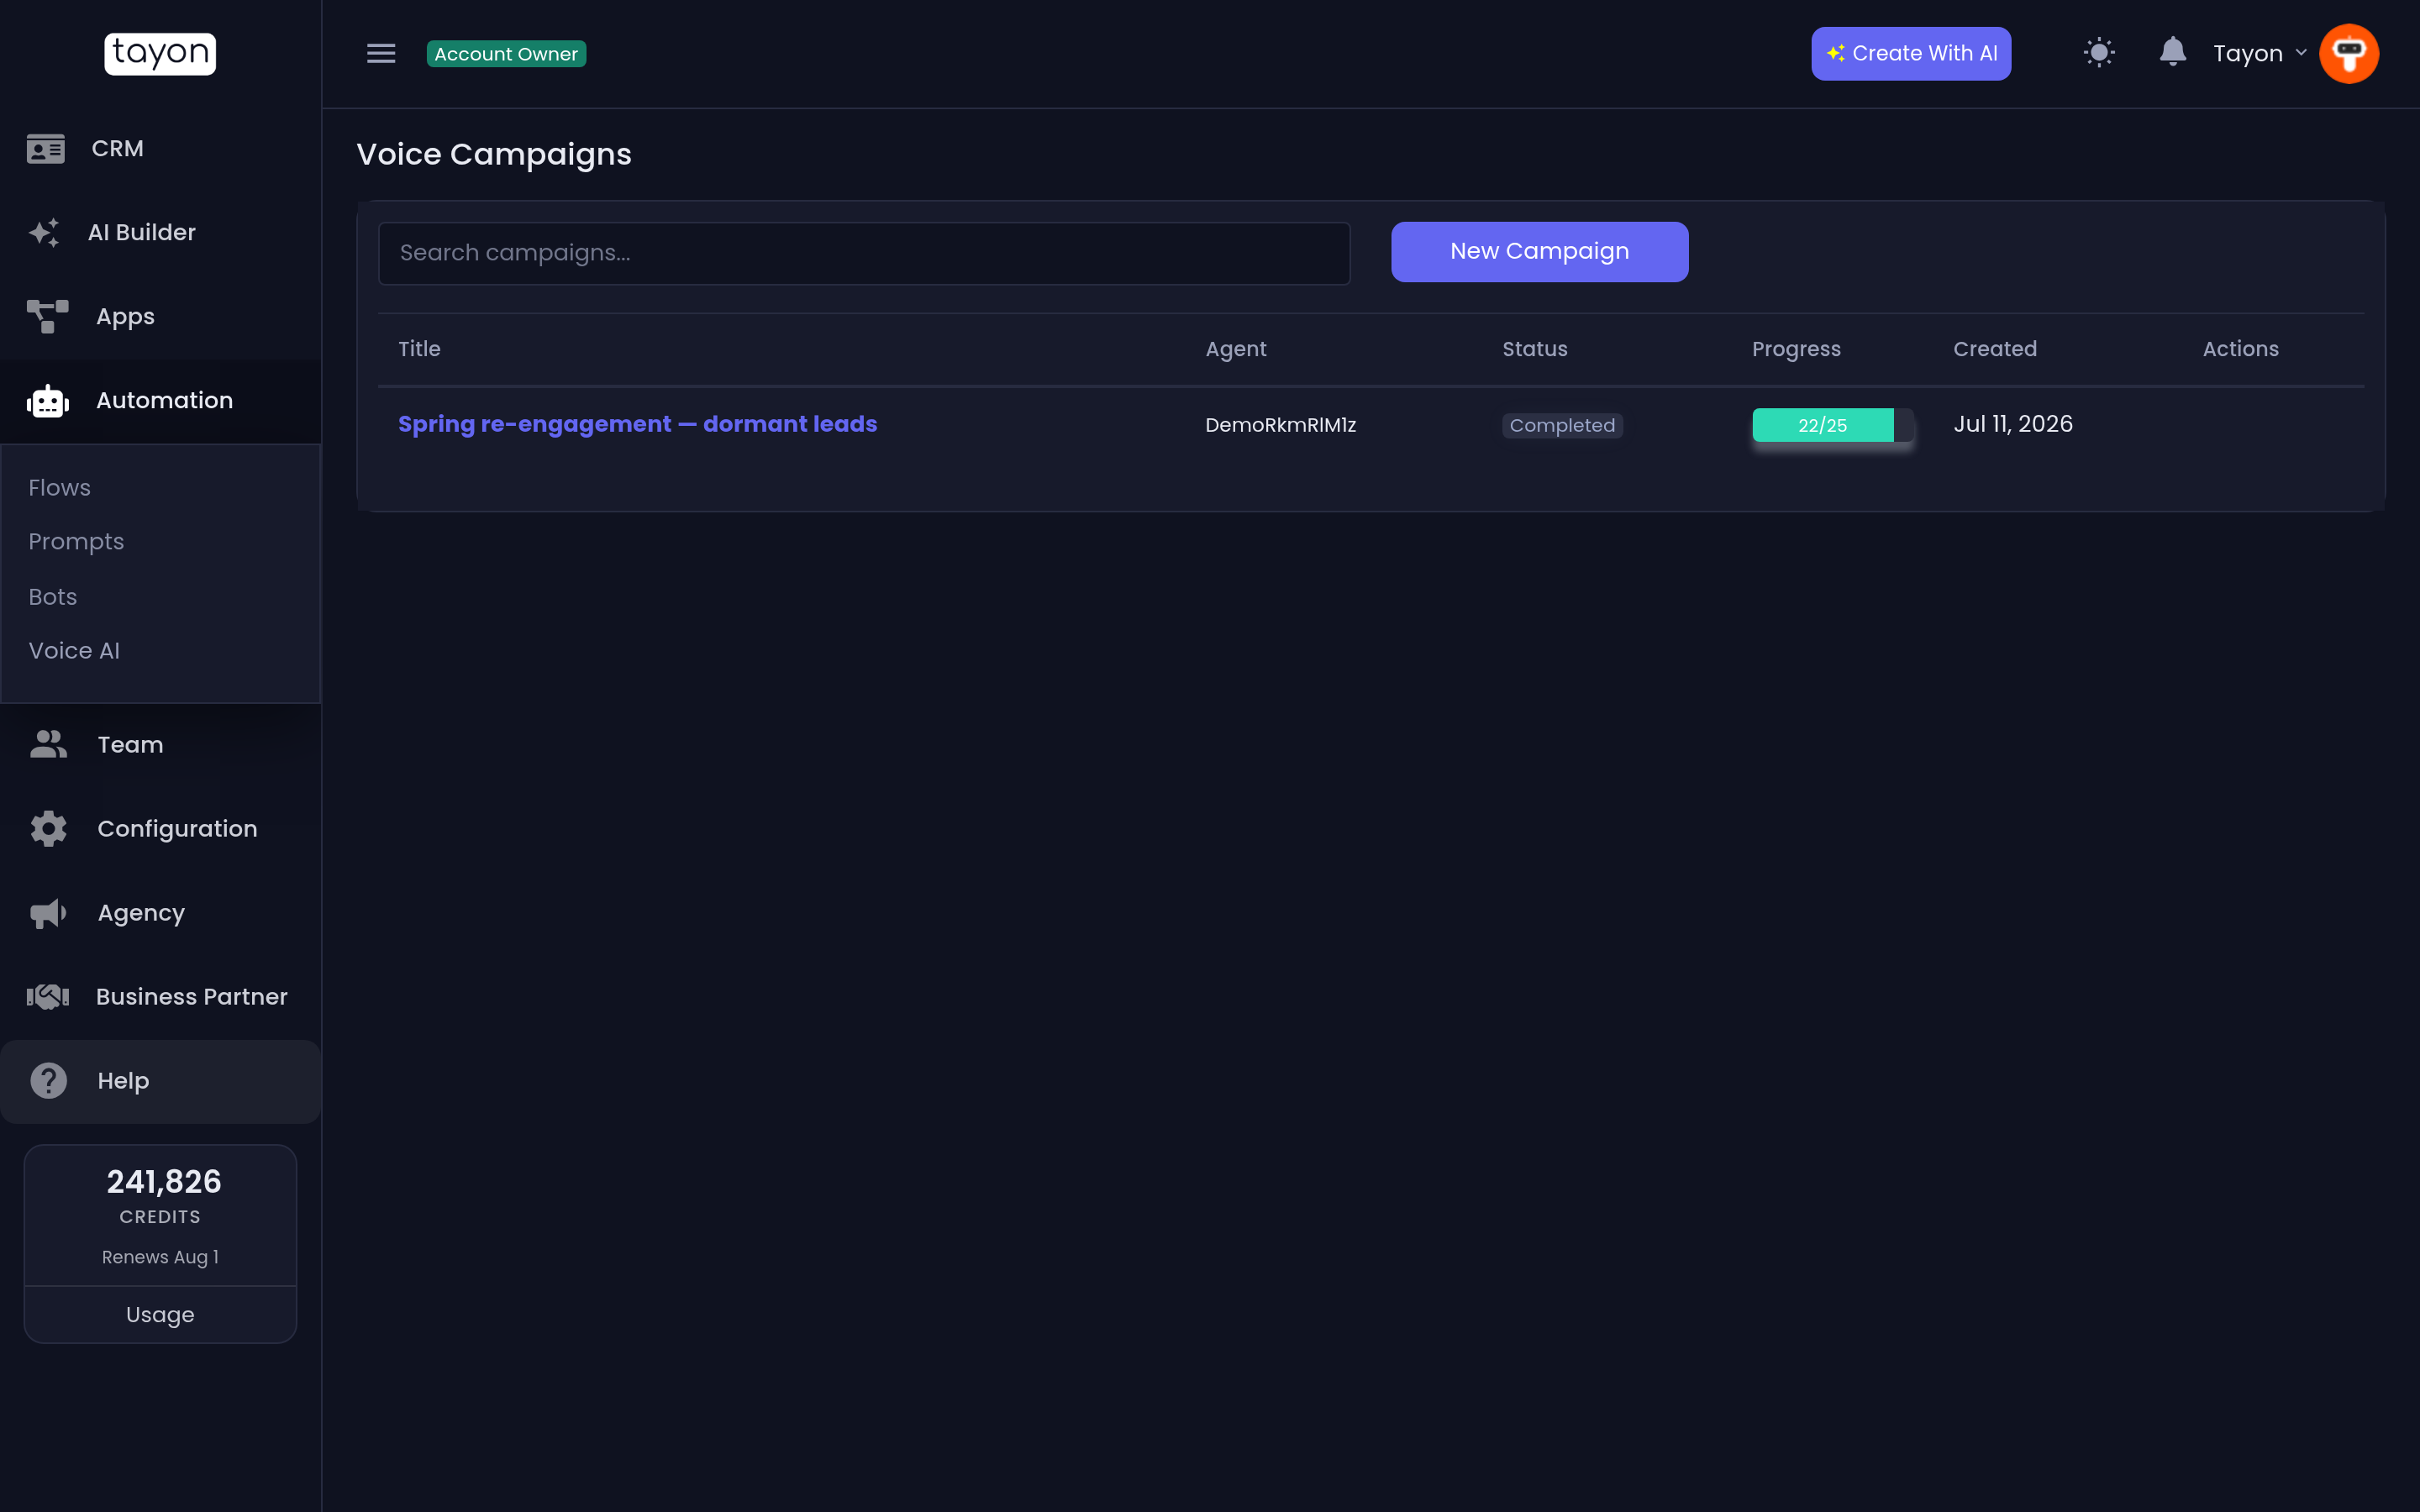Open the Voice AI submenu item

pos(74,651)
